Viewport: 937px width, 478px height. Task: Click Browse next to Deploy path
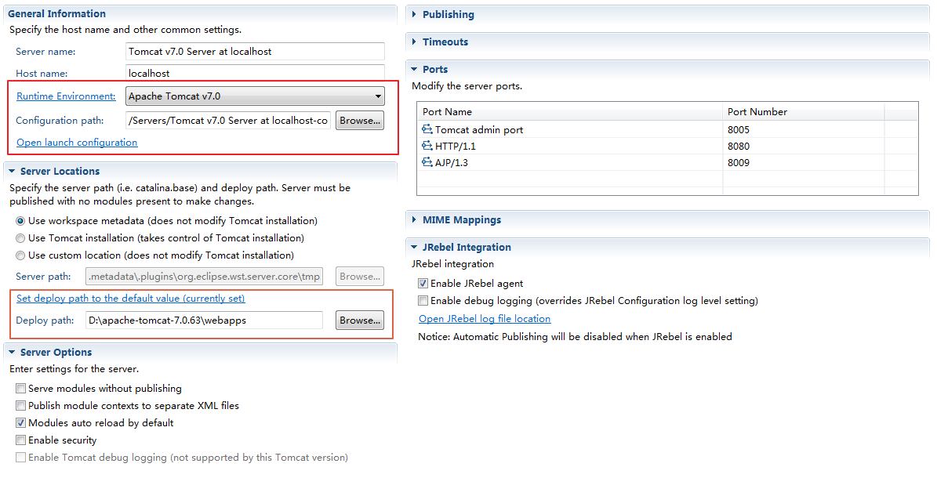(360, 320)
